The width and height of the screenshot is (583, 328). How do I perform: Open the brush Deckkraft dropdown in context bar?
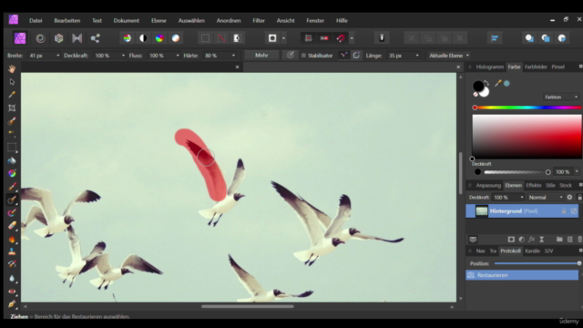pyautogui.click(x=123, y=56)
